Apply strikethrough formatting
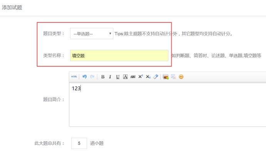 click(133, 77)
